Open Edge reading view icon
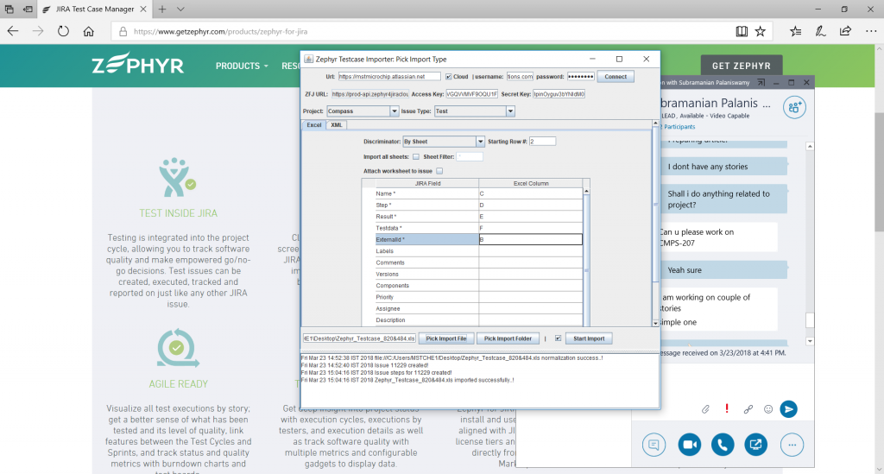This screenshot has height=474, width=884. pos(742,31)
